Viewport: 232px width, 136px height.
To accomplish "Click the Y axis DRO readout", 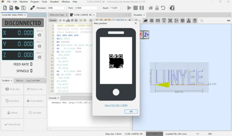I will (x=18, y=44).
